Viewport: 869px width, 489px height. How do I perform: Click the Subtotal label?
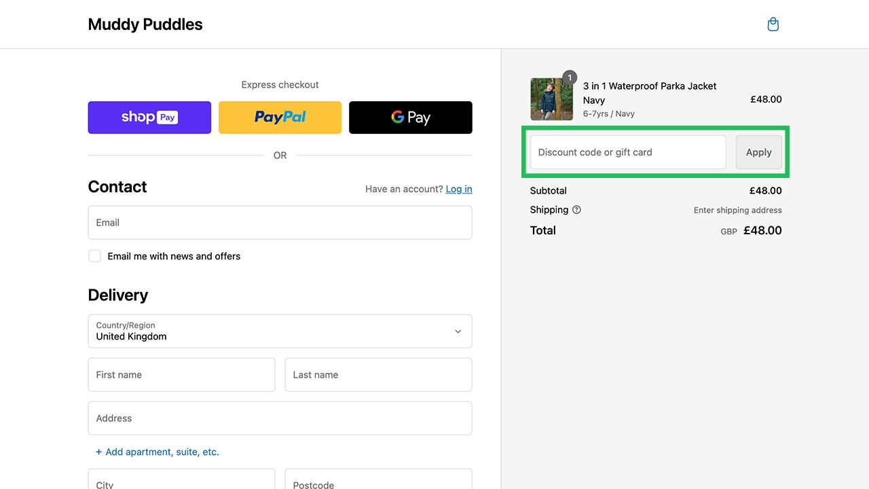point(549,191)
